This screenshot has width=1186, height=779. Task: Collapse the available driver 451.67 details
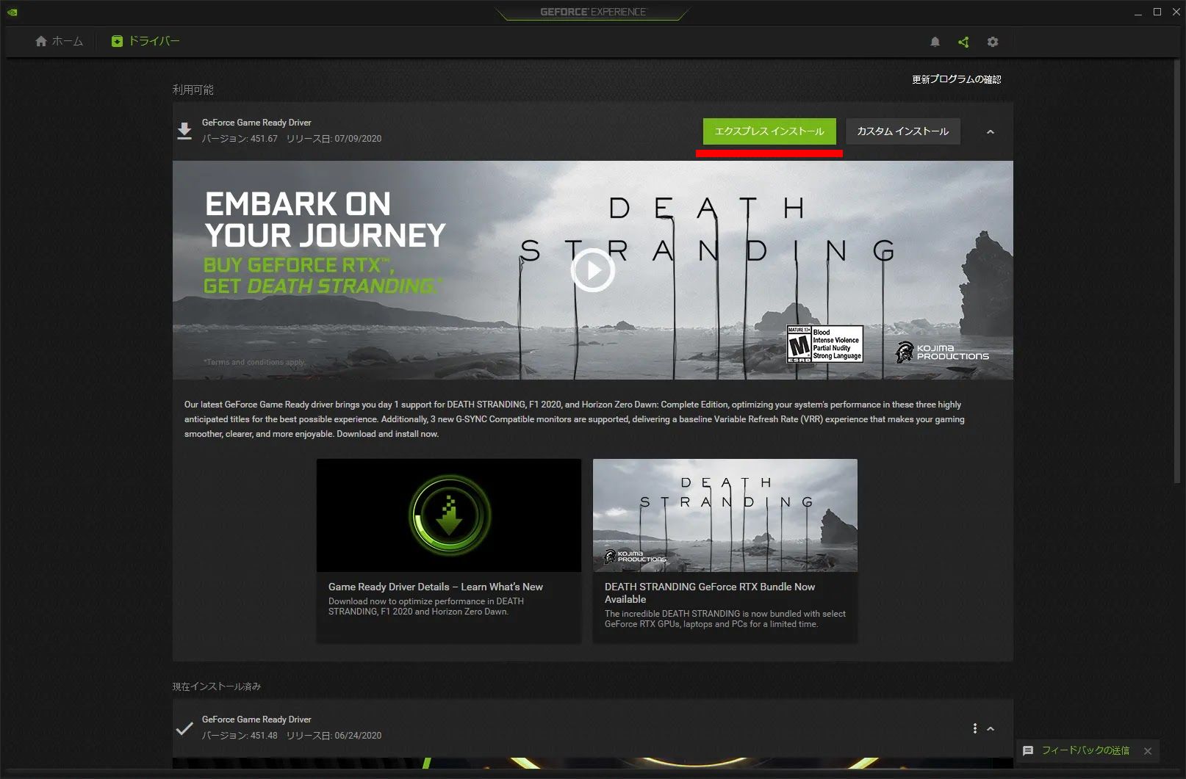(991, 132)
